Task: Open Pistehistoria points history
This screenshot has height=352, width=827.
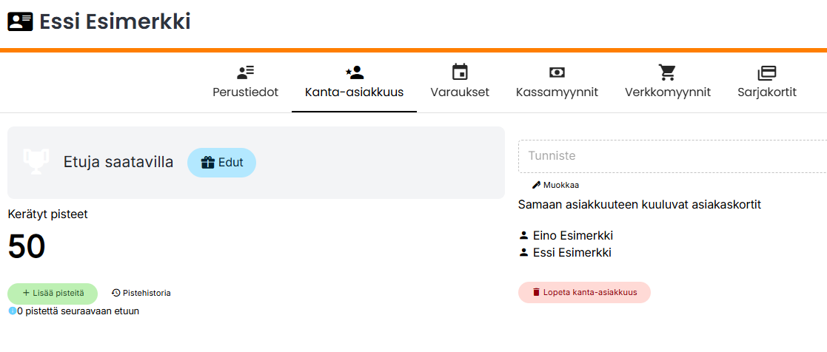Action: pos(141,293)
